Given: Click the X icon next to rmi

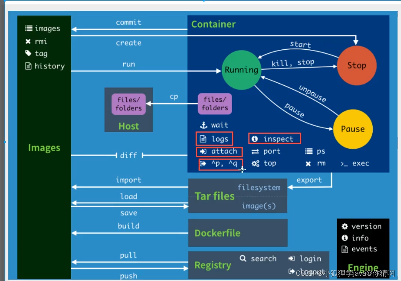Looking at the screenshot, I should tap(28, 41).
